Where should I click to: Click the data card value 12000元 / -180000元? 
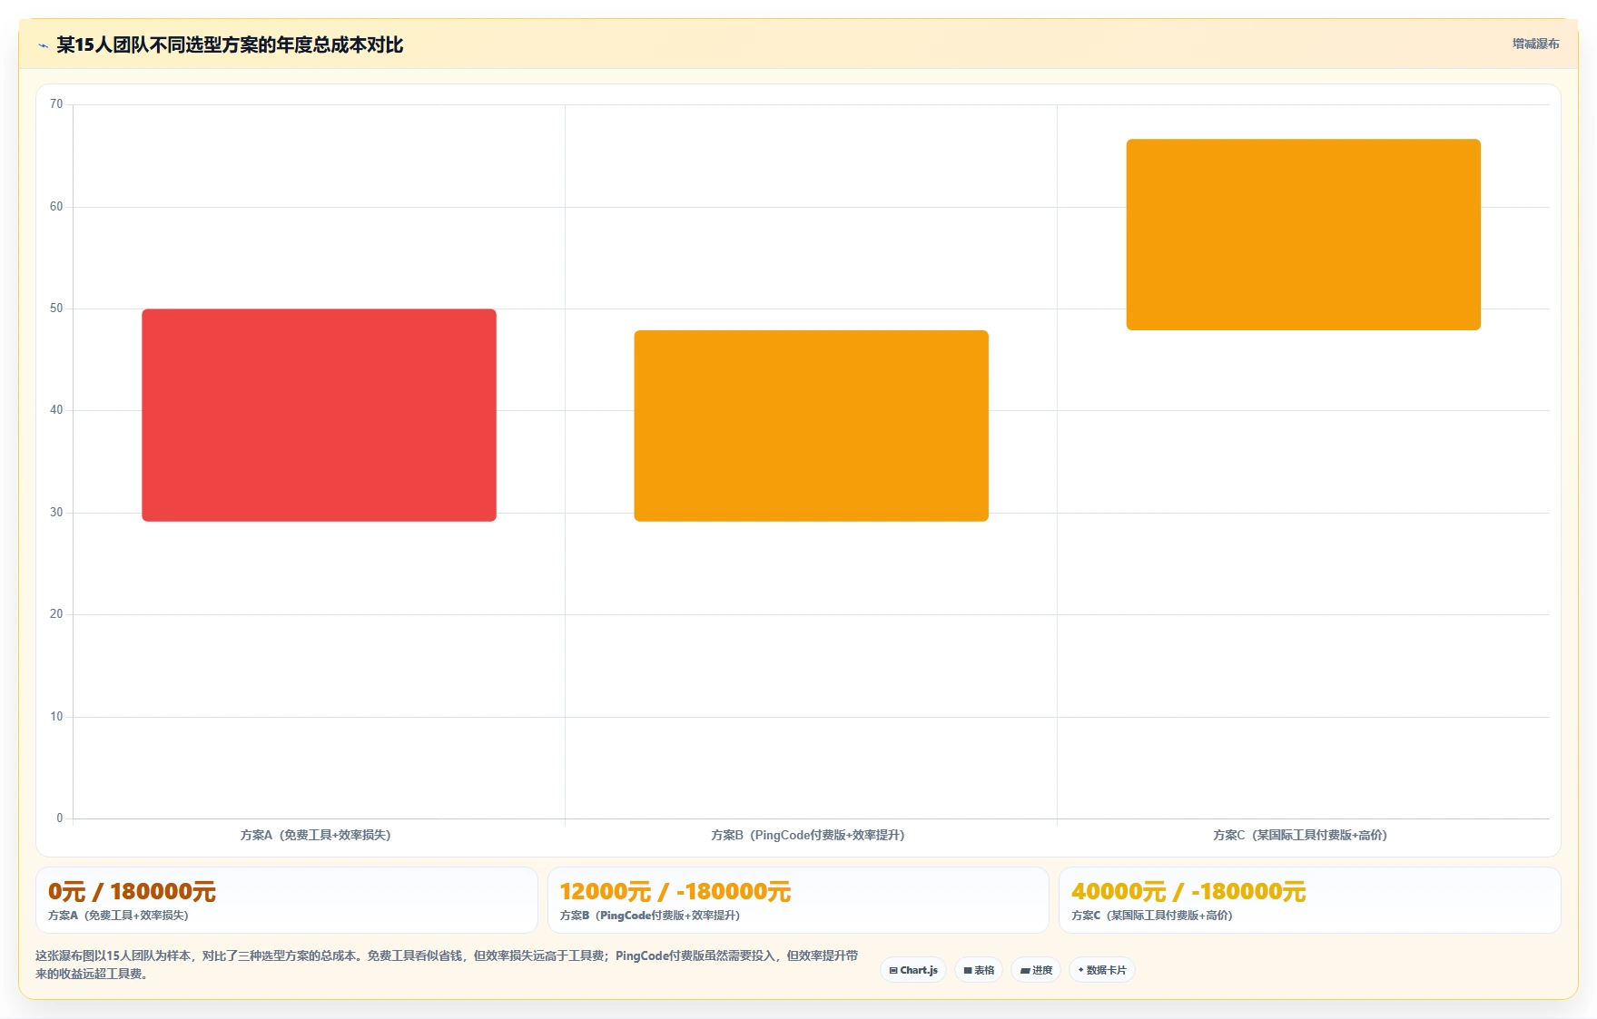(675, 892)
